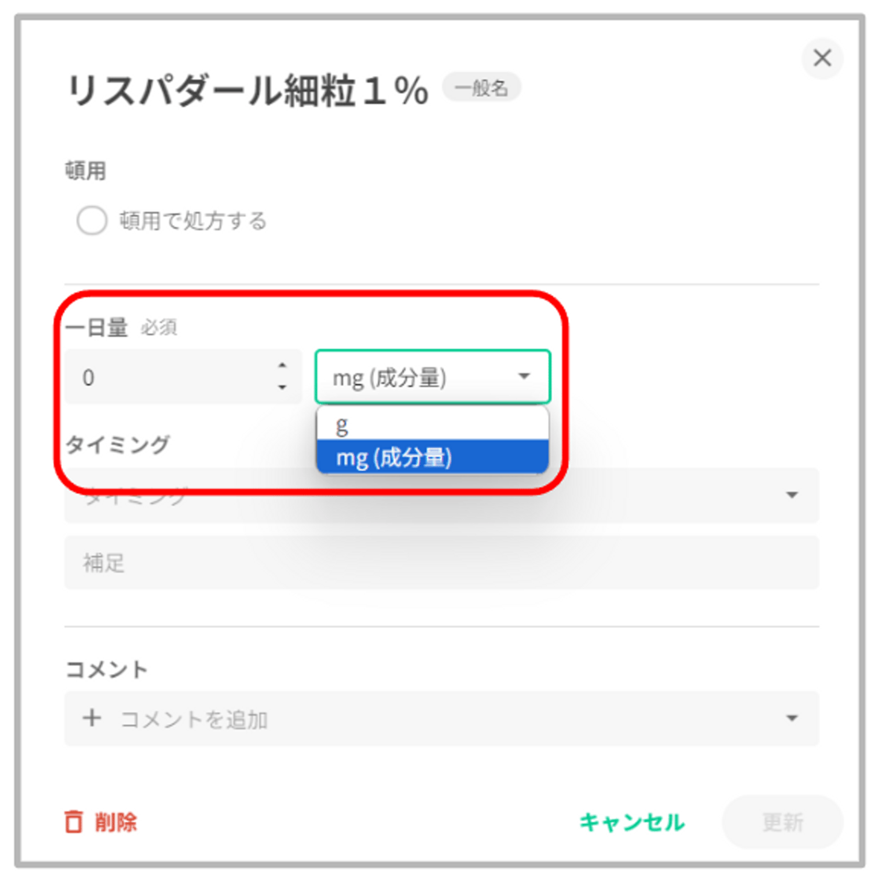
Task: Select the 頓用で処方する radio button
Action: (92, 220)
